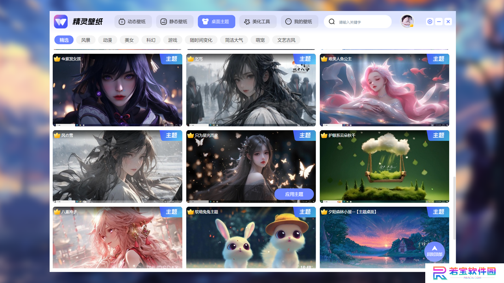Click the settings icon next to minimize

(430, 22)
